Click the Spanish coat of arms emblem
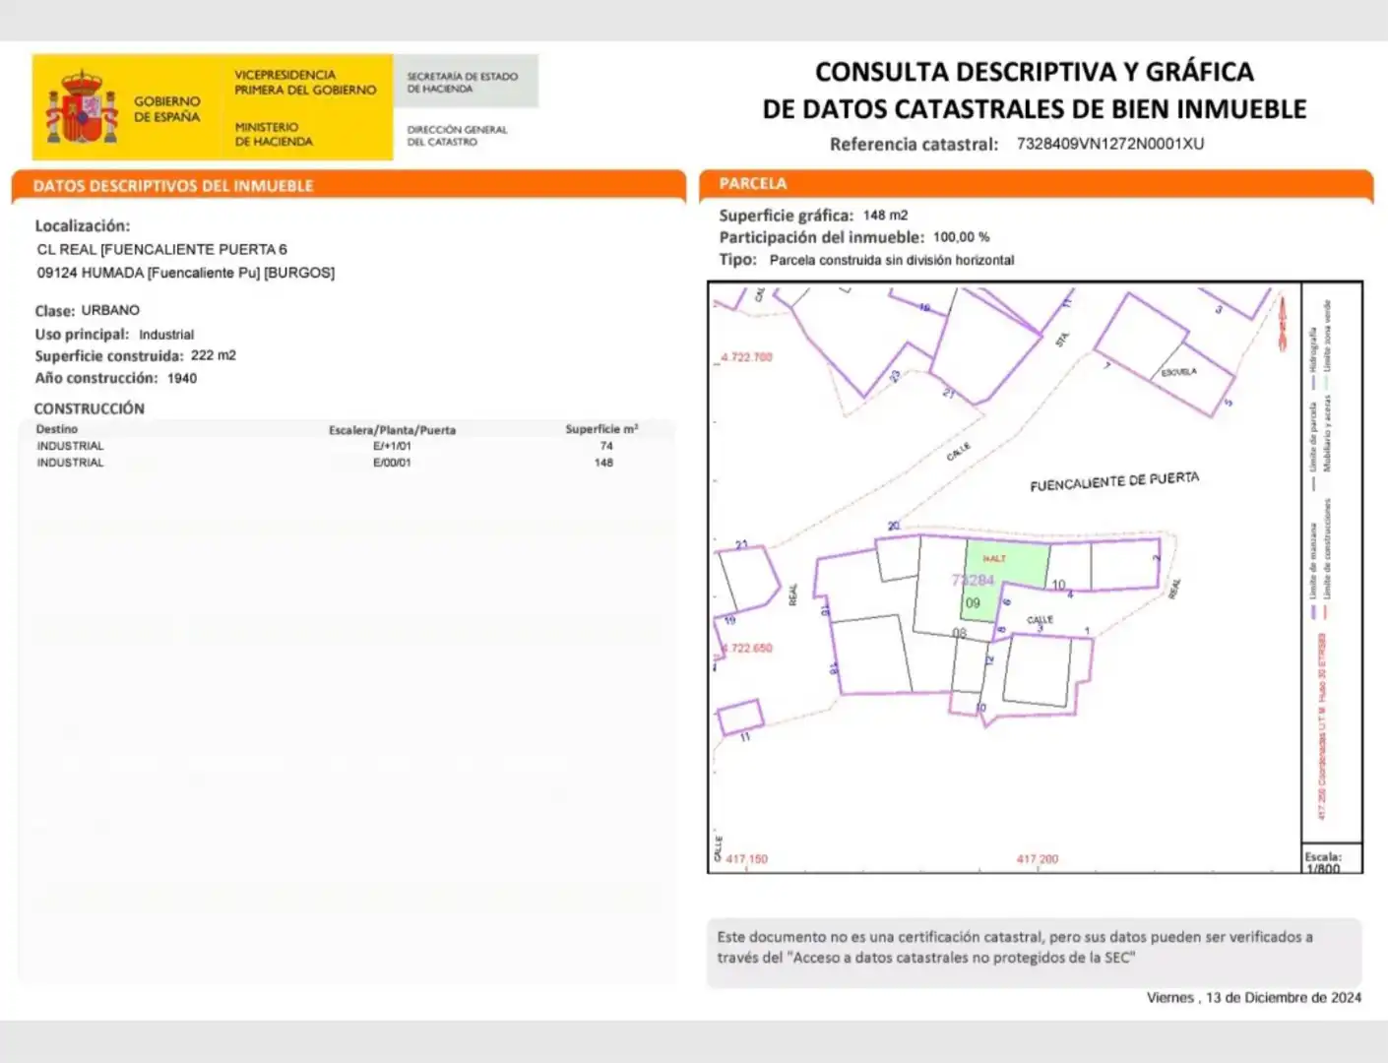Image resolution: width=1388 pixels, height=1063 pixels. [81, 106]
